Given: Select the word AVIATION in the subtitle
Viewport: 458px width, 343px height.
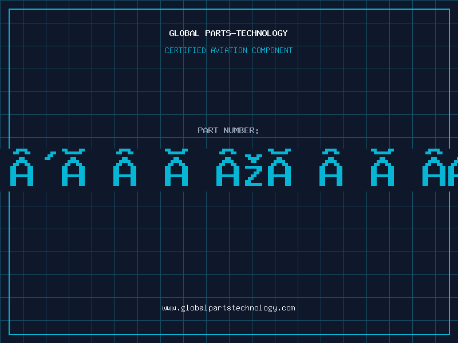Looking at the screenshot, I should click(229, 50).
